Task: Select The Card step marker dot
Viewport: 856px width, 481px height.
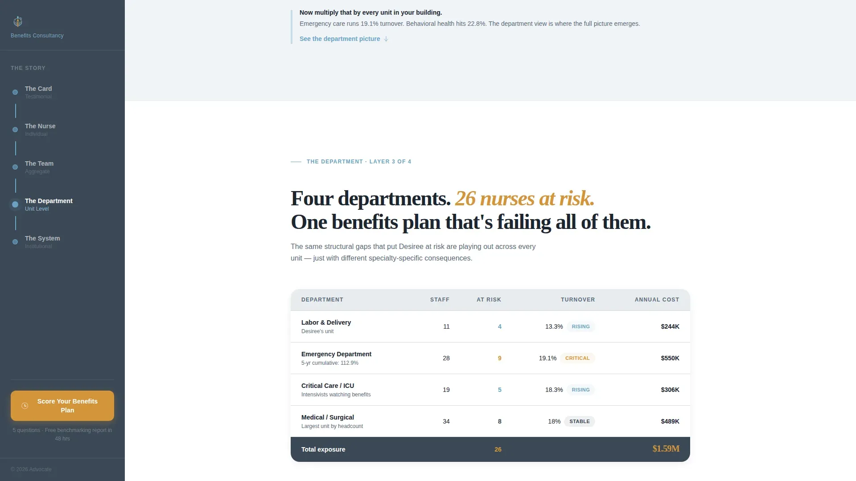Action: [x=15, y=92]
